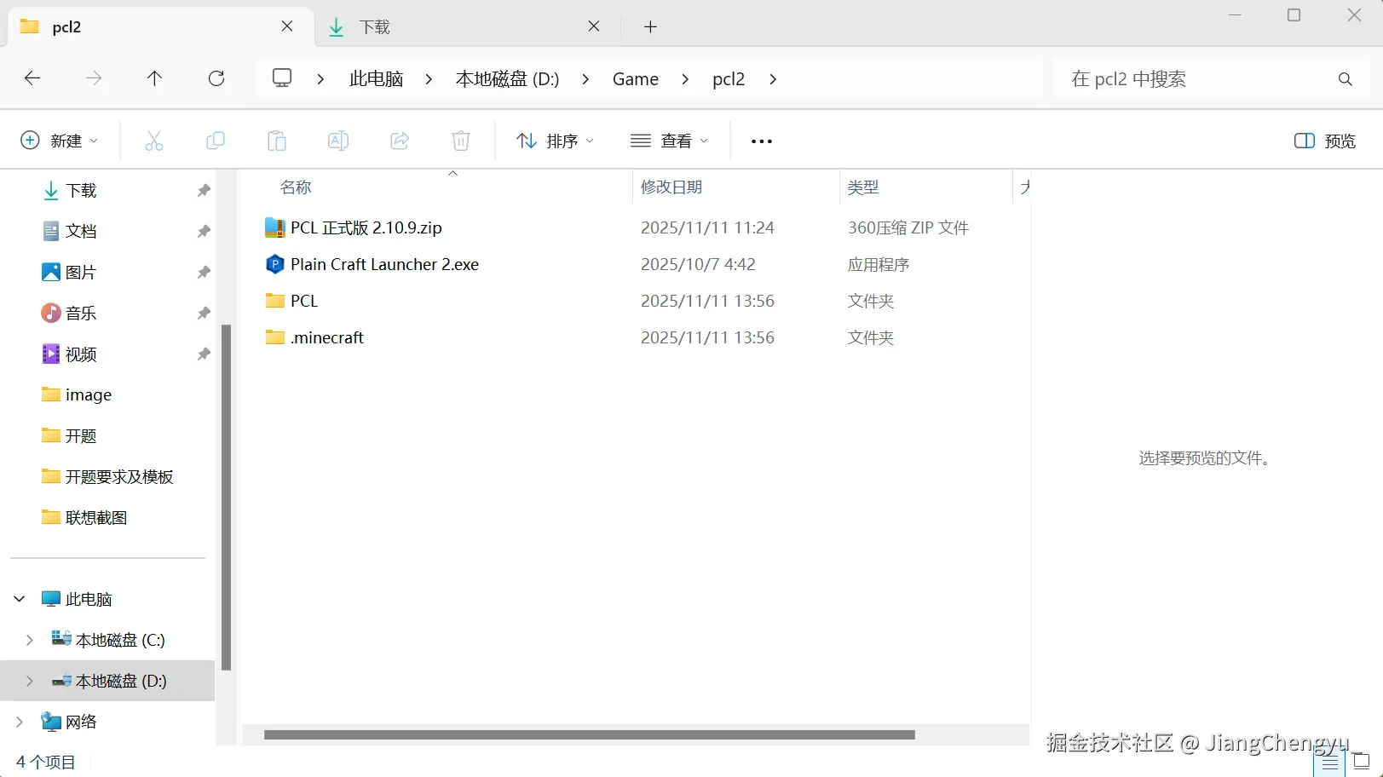The height and width of the screenshot is (777, 1383).
Task: Navigate to Game in breadcrumb
Action: [x=636, y=79]
